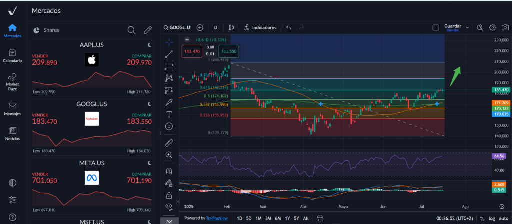The width and height of the screenshot is (512, 224).
Task: Open the Mercados home section
Action: click(x=12, y=31)
